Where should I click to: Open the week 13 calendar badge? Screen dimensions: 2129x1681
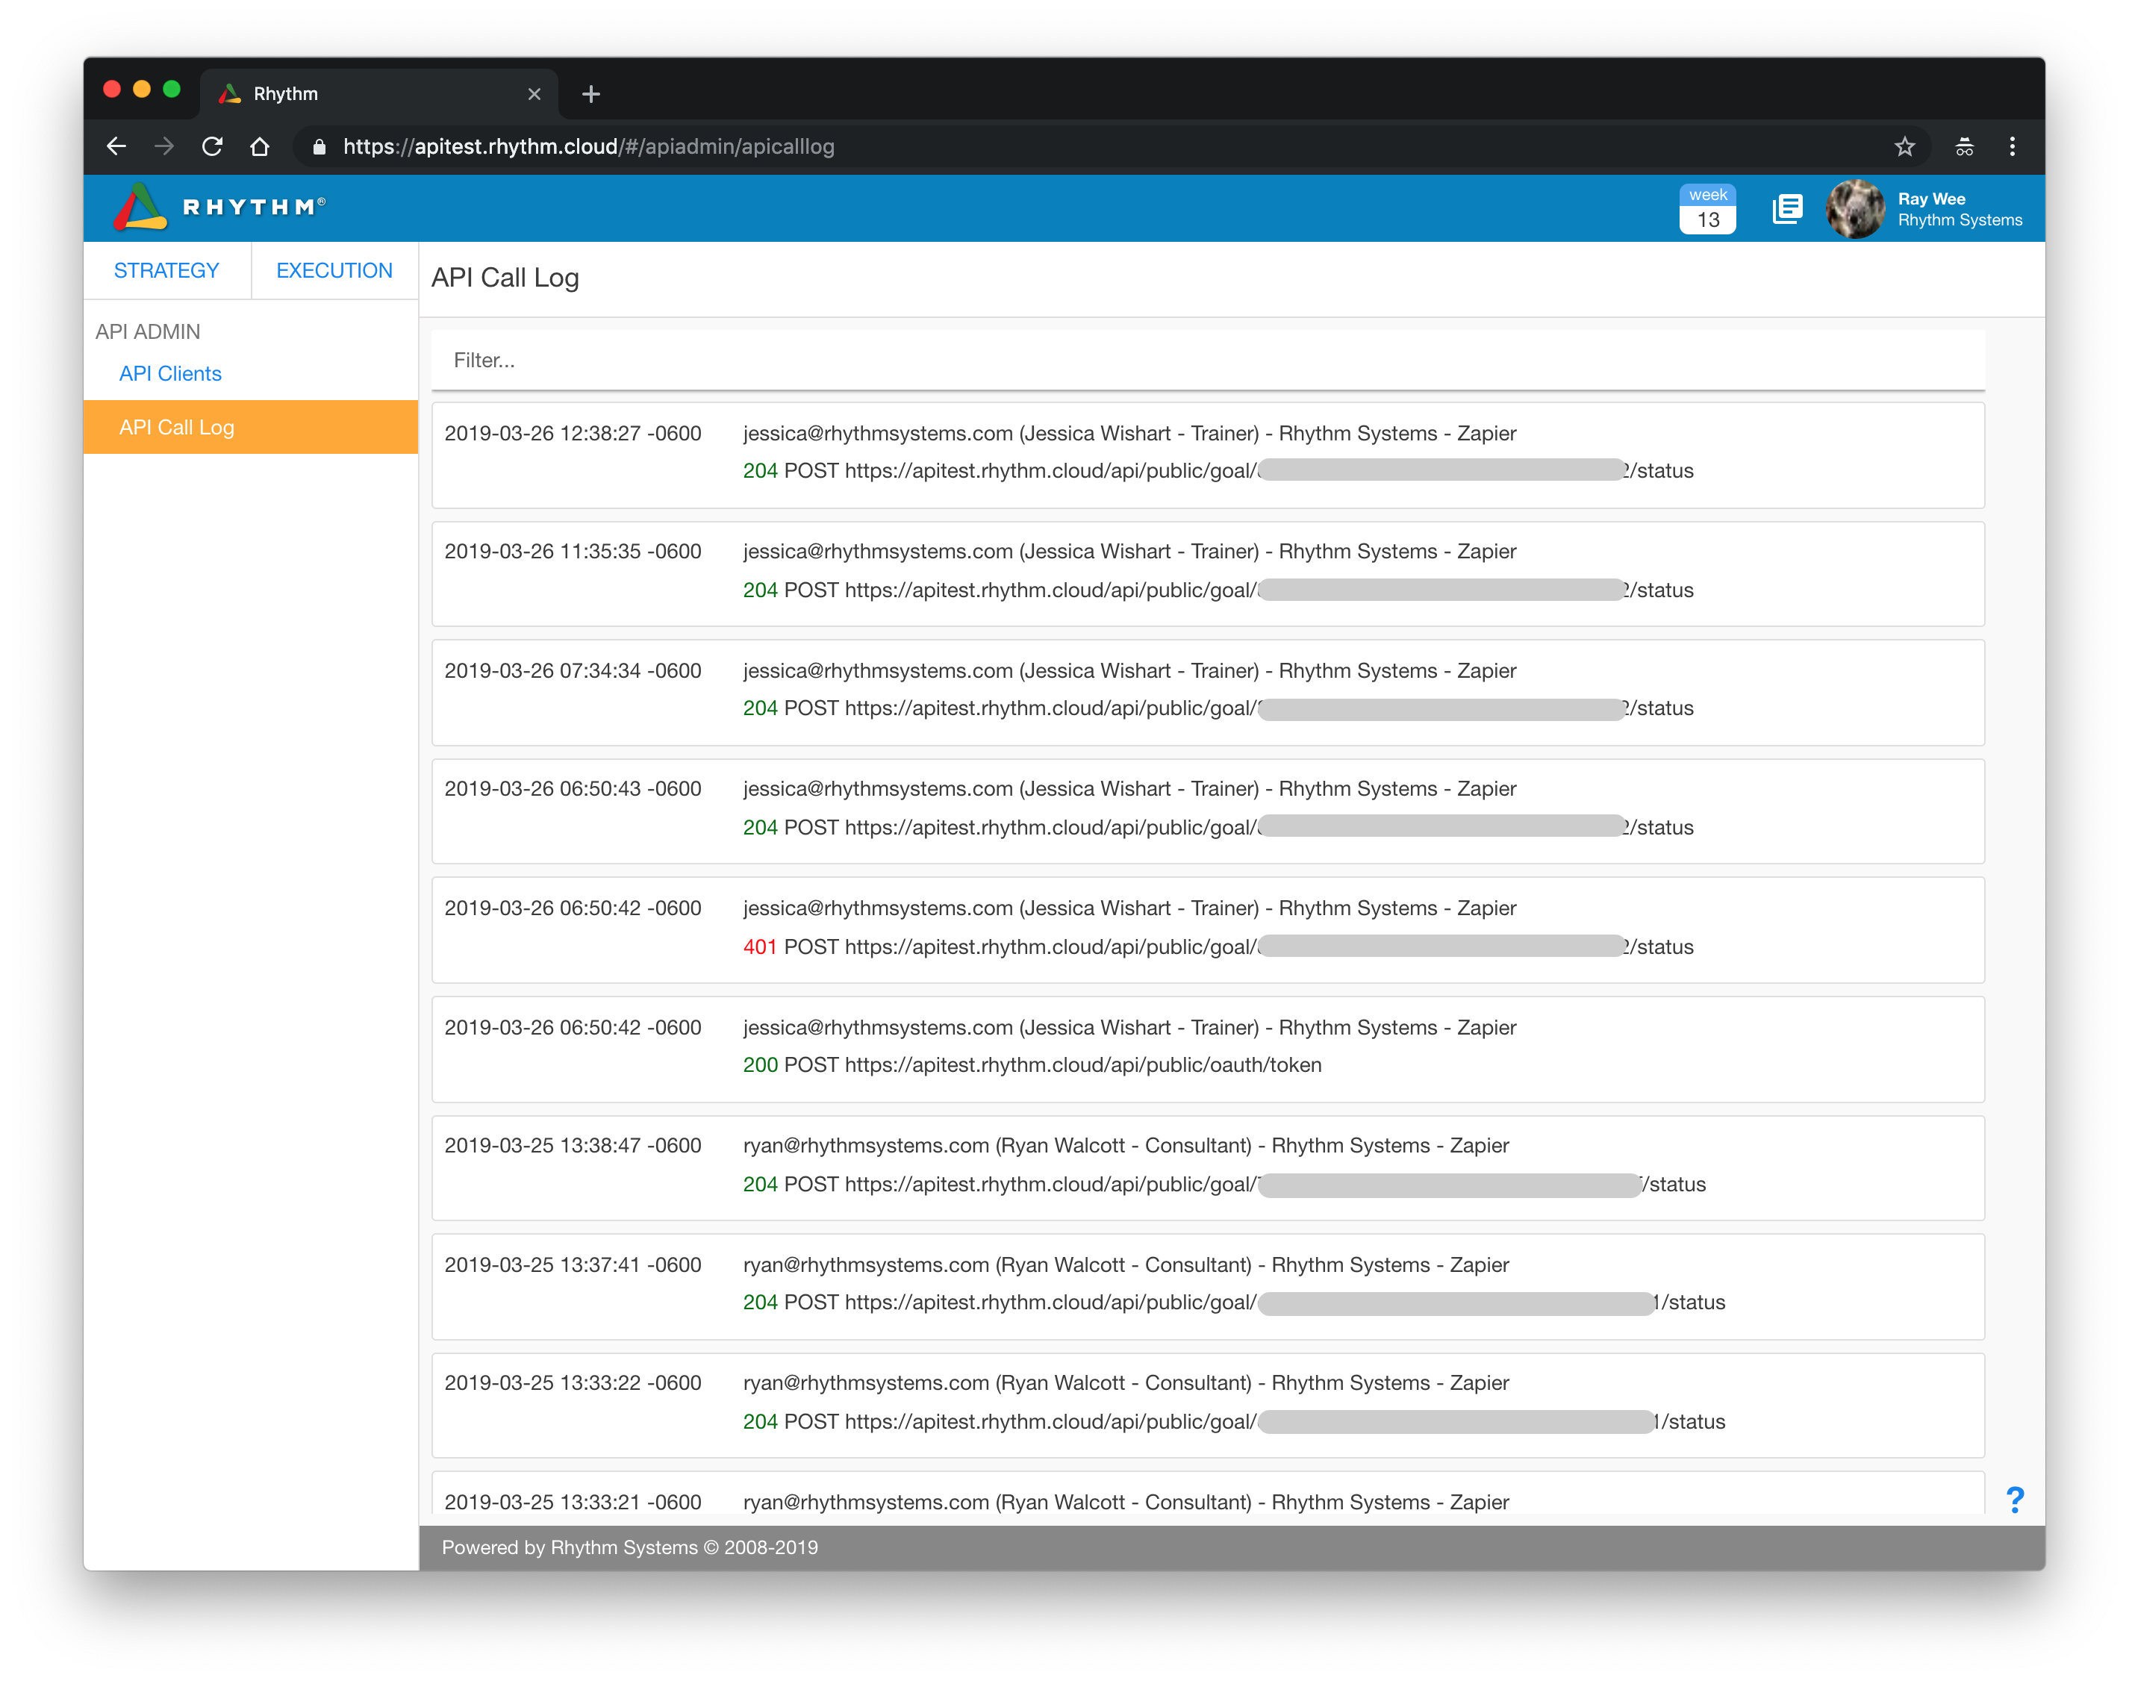click(x=1708, y=209)
